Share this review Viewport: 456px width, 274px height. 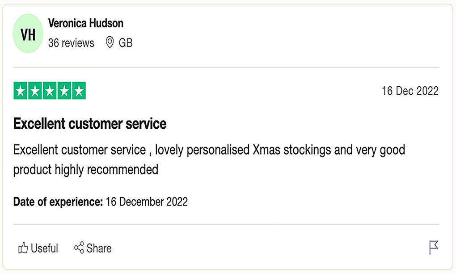click(x=93, y=248)
